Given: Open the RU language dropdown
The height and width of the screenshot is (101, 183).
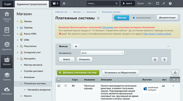Looking at the screenshot, I should [150, 3].
